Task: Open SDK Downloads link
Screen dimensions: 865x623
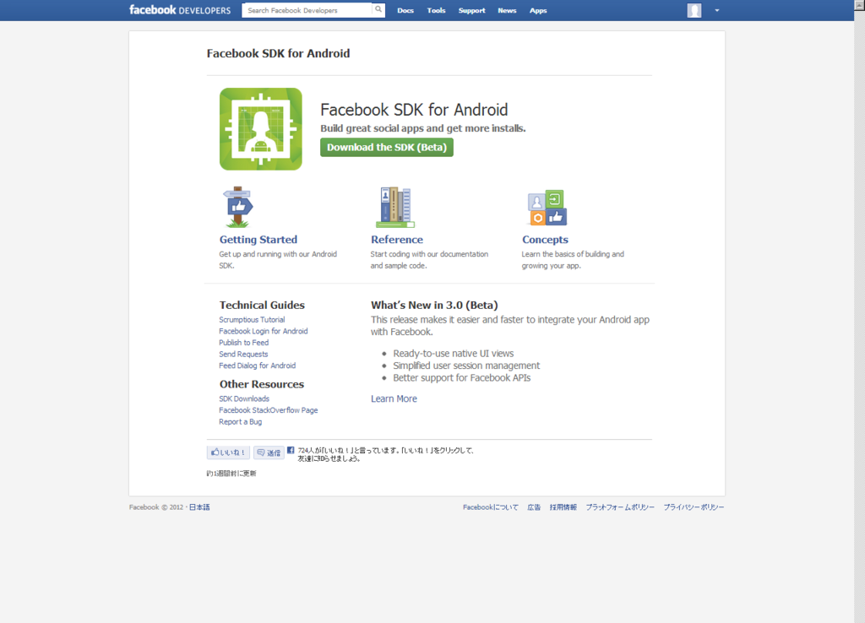Action: pyautogui.click(x=244, y=398)
